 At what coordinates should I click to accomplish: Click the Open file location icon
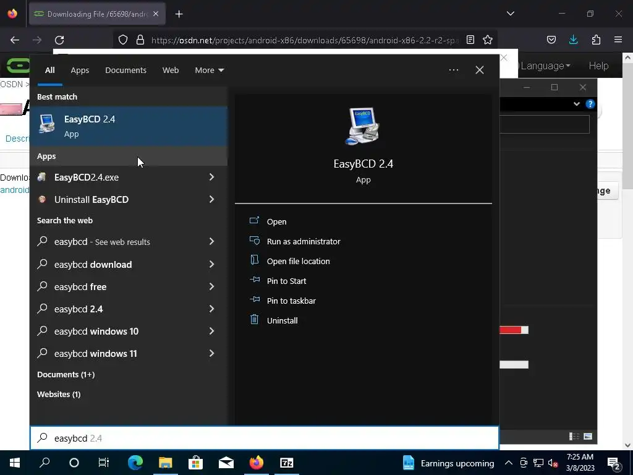coord(254,260)
